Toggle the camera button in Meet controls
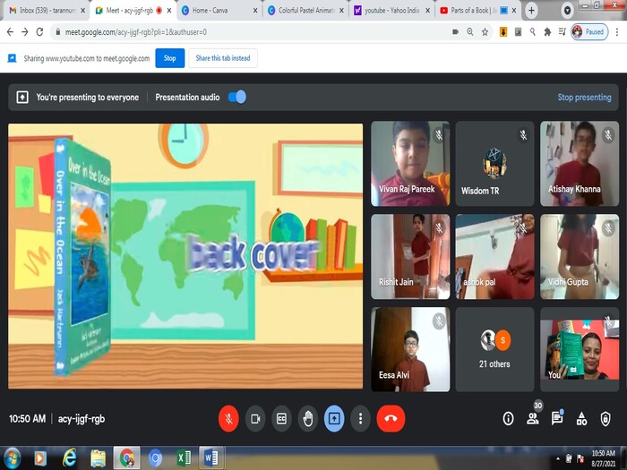This screenshot has height=470, width=627. 255,418
